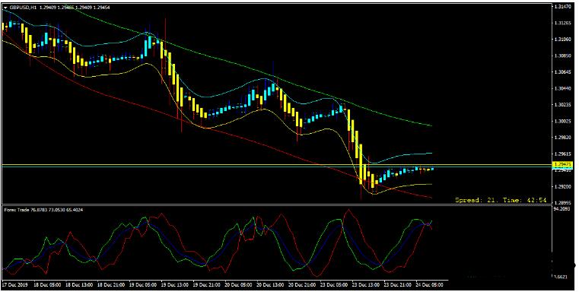Click price scale value 1.31265
Viewport: 579px width, 295px height.
562,24
